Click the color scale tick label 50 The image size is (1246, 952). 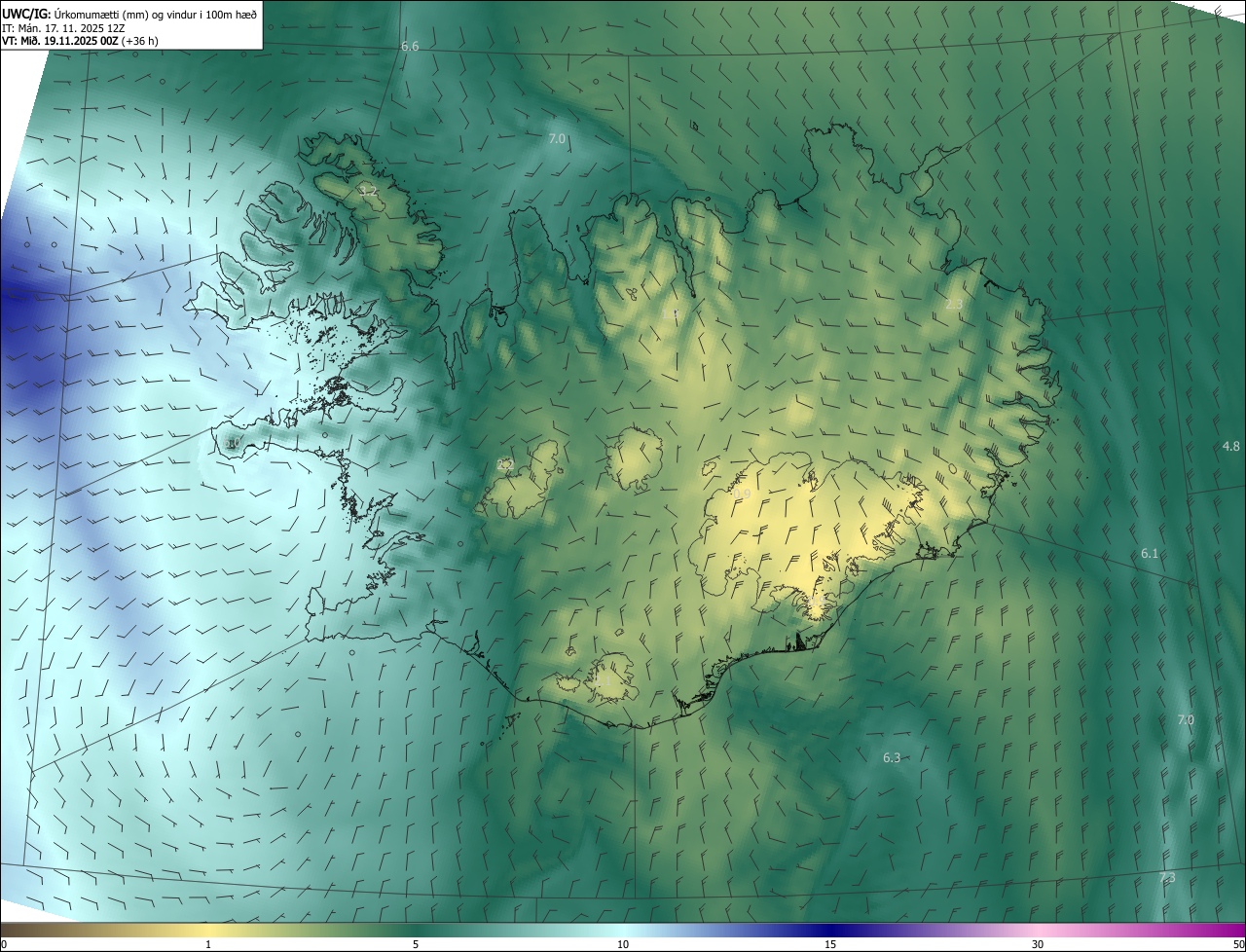tap(1238, 944)
